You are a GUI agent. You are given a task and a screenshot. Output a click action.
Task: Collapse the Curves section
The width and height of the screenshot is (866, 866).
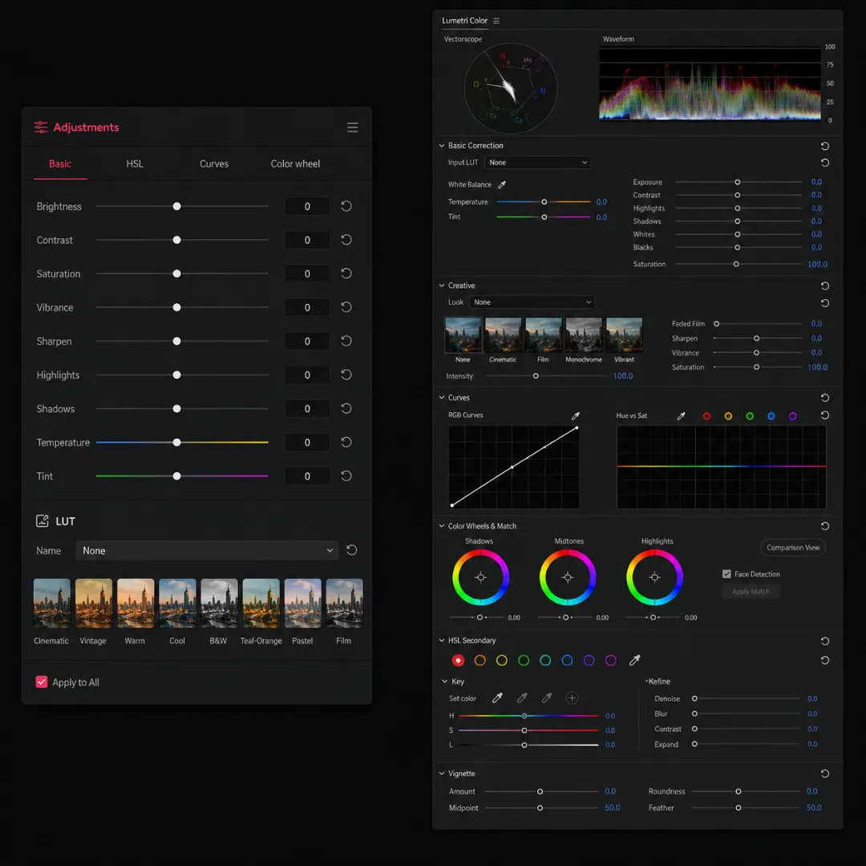(442, 398)
